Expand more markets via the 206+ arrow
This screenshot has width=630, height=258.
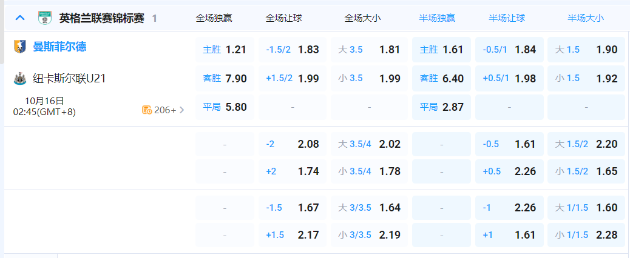click(x=181, y=110)
